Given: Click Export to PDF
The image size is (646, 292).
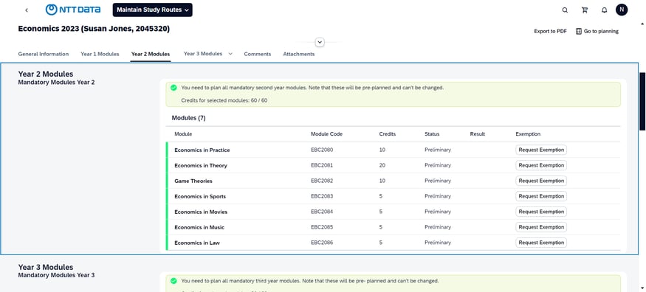Looking at the screenshot, I should [551, 31].
